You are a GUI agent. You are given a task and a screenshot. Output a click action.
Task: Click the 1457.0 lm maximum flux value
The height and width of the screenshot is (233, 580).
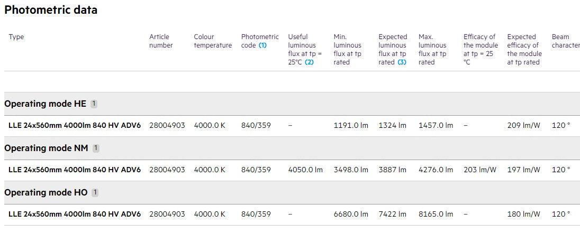click(x=436, y=126)
